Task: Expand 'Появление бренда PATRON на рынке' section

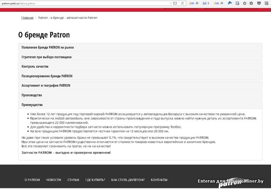Action: click(x=140, y=47)
